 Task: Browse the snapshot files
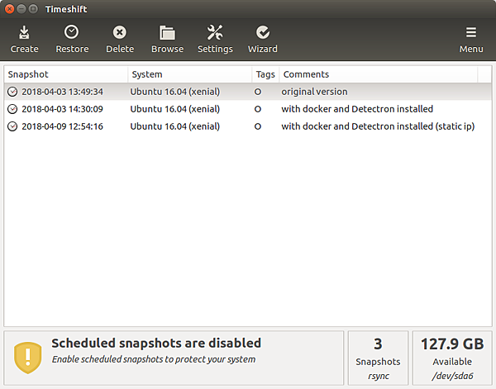coord(167,40)
